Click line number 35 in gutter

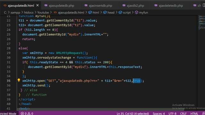tap(9, 81)
